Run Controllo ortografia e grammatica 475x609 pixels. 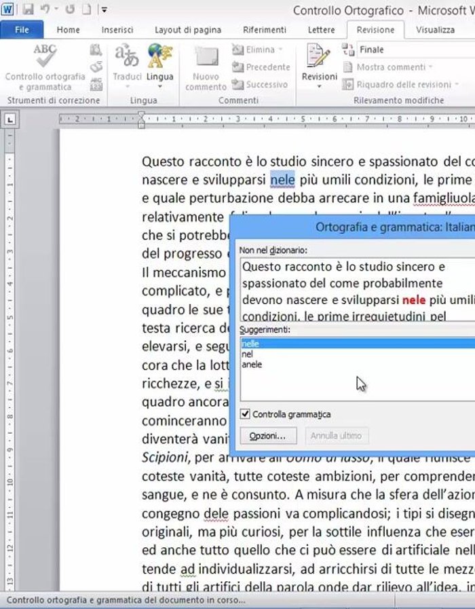coord(45,68)
